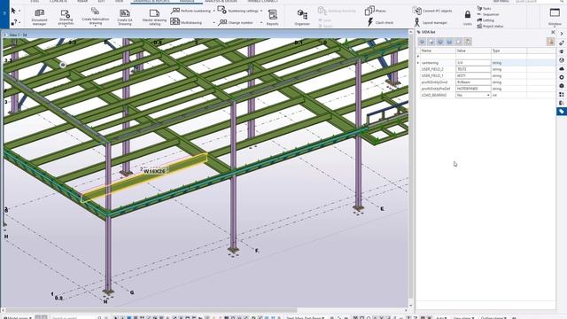Image resolution: width=567 pixels, height=319 pixels.
Task: Click sixth UDA list toolbar icon
Action: pos(468,42)
